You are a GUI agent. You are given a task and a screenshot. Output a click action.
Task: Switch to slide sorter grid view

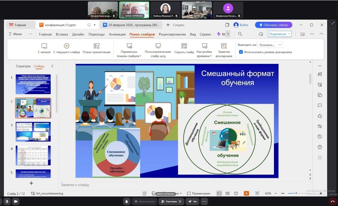pyautogui.click(x=227, y=193)
